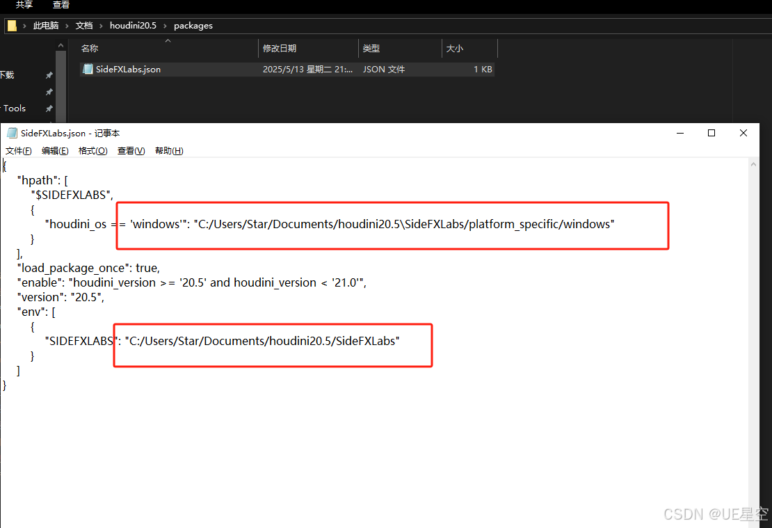Expand the chevron after 文档
Image resolution: width=772 pixels, height=528 pixels.
pyautogui.click(x=101, y=26)
